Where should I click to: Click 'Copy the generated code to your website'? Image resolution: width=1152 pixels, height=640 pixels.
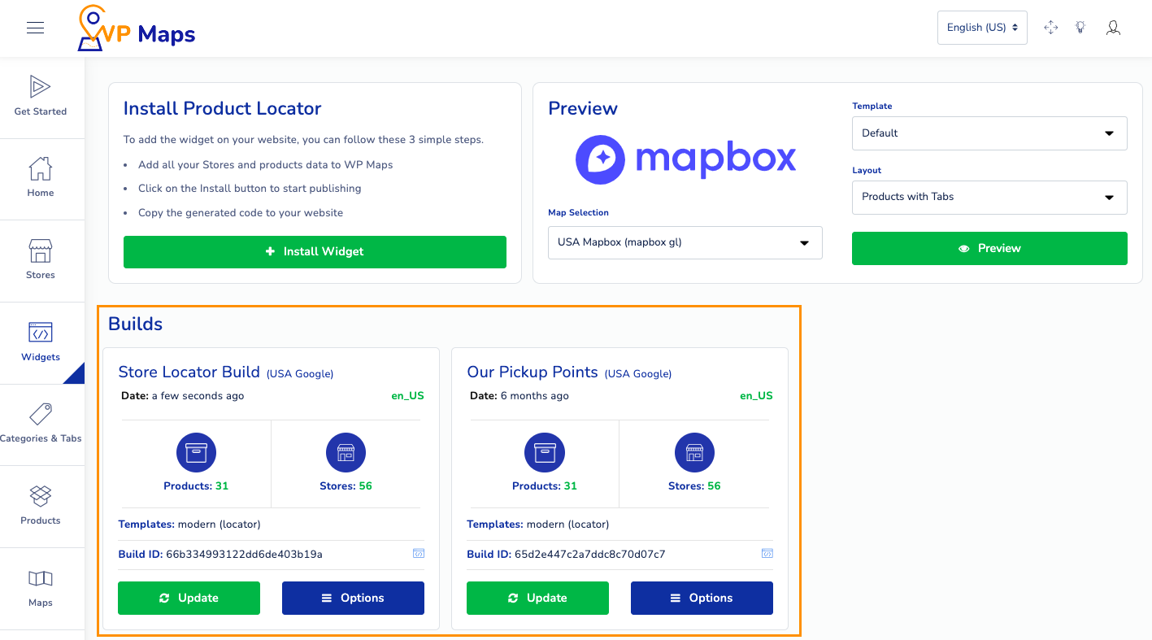[x=241, y=212]
